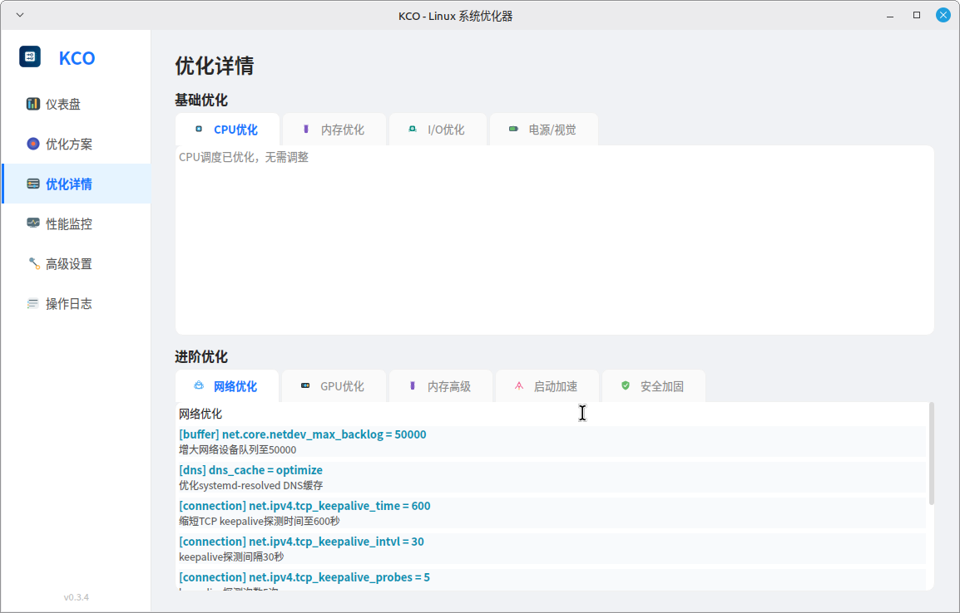Click the 启动加速 rocket icon
The height and width of the screenshot is (613, 960).
point(519,385)
